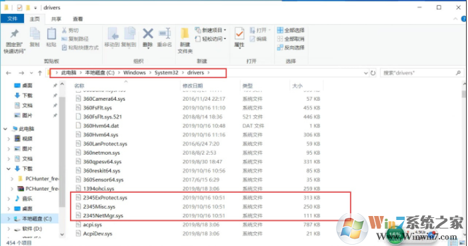The height and width of the screenshot is (246, 468).
Task: Click the Move to (移动到) icon
Action: coord(113,34)
